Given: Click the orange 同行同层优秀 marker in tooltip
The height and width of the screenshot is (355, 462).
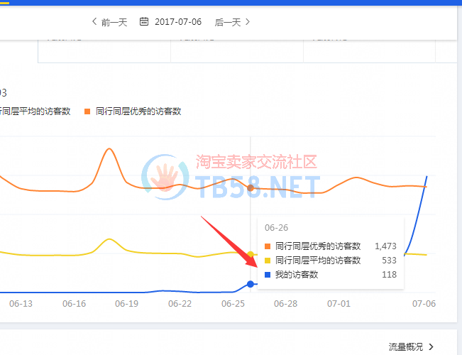Looking at the screenshot, I should [268, 246].
